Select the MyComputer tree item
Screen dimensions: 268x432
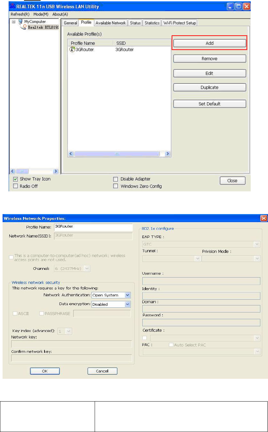(x=35, y=21)
